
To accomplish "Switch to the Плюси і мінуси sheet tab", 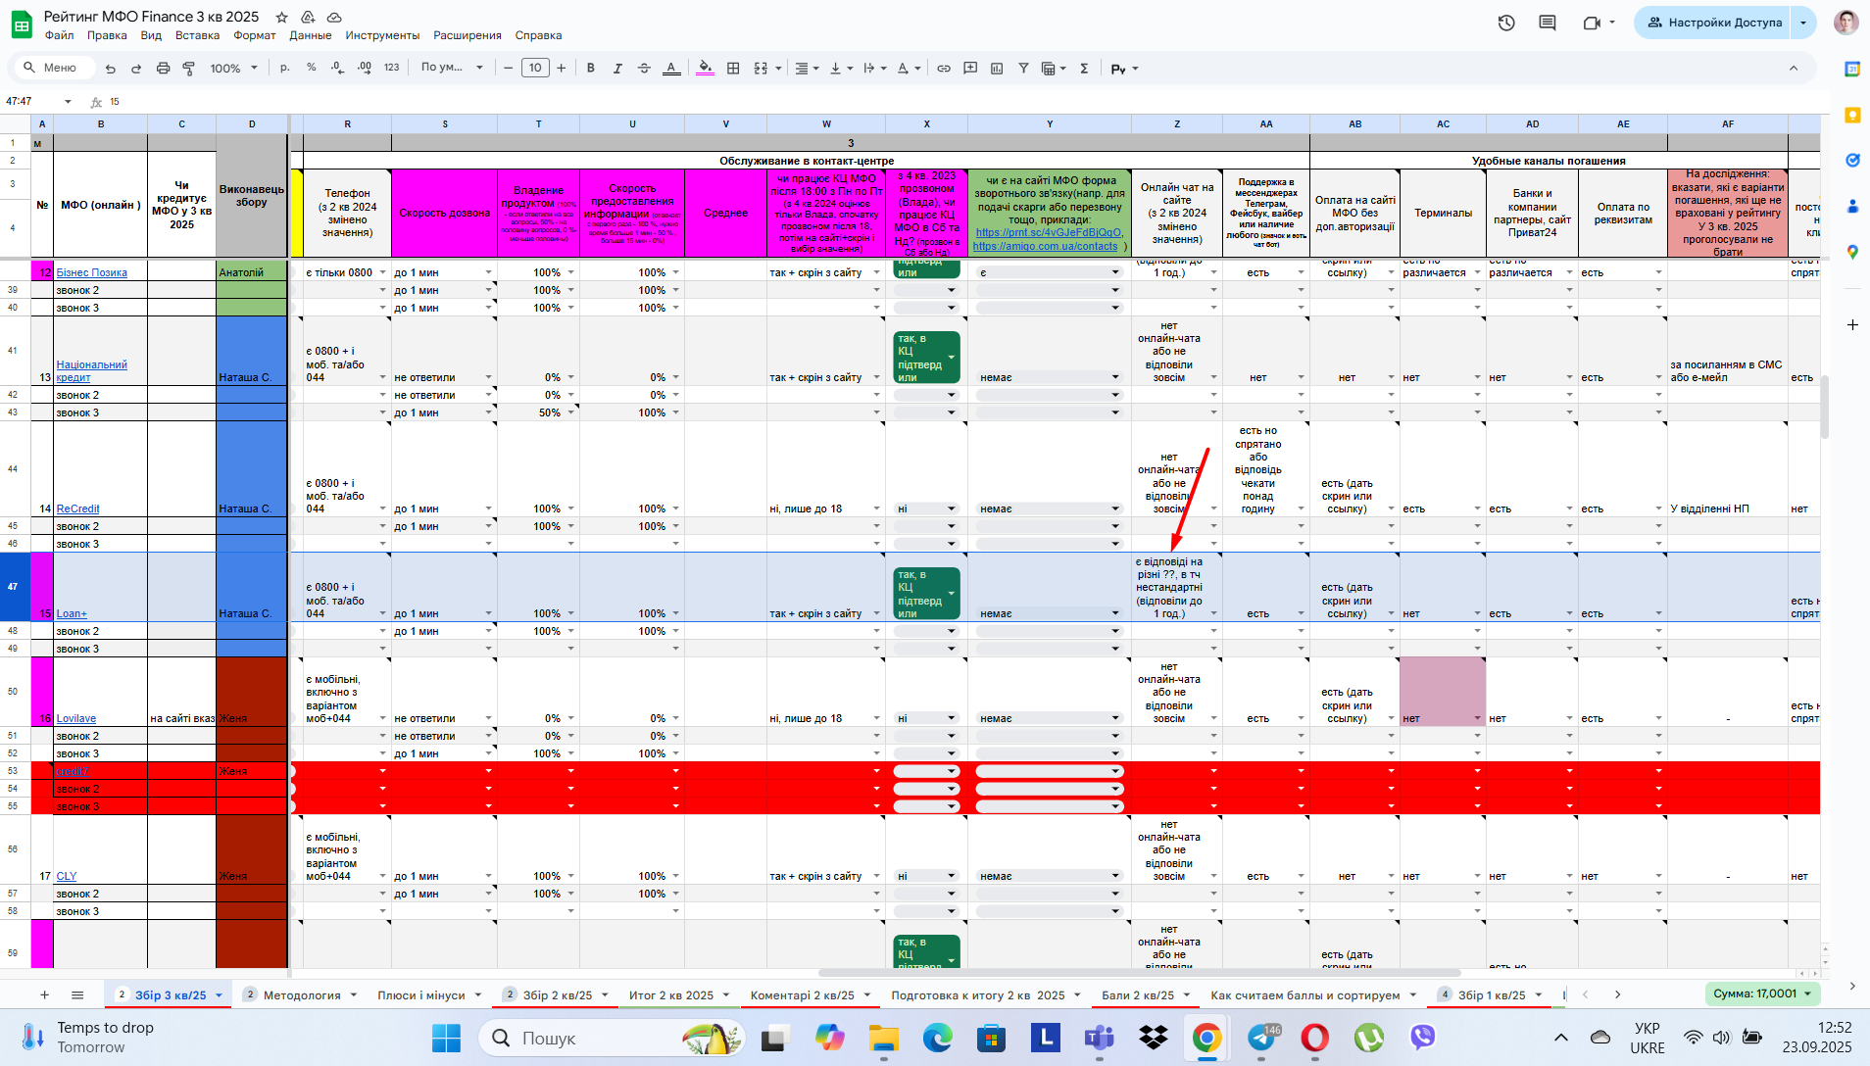I will (x=421, y=995).
